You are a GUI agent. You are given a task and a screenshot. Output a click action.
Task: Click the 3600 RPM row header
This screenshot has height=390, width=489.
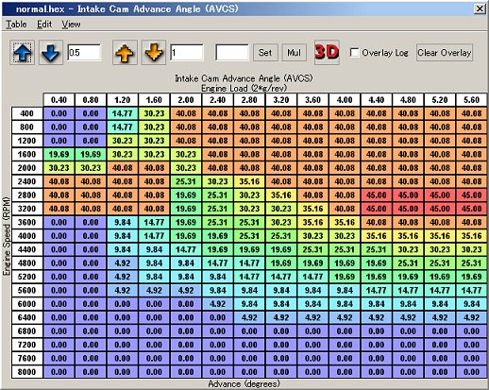27,223
